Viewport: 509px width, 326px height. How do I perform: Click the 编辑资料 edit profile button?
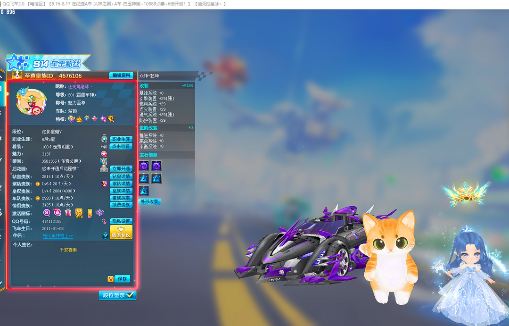pos(121,75)
